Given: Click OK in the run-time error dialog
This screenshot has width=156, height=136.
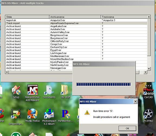Looking at the screenshot, I should click(x=127, y=128).
